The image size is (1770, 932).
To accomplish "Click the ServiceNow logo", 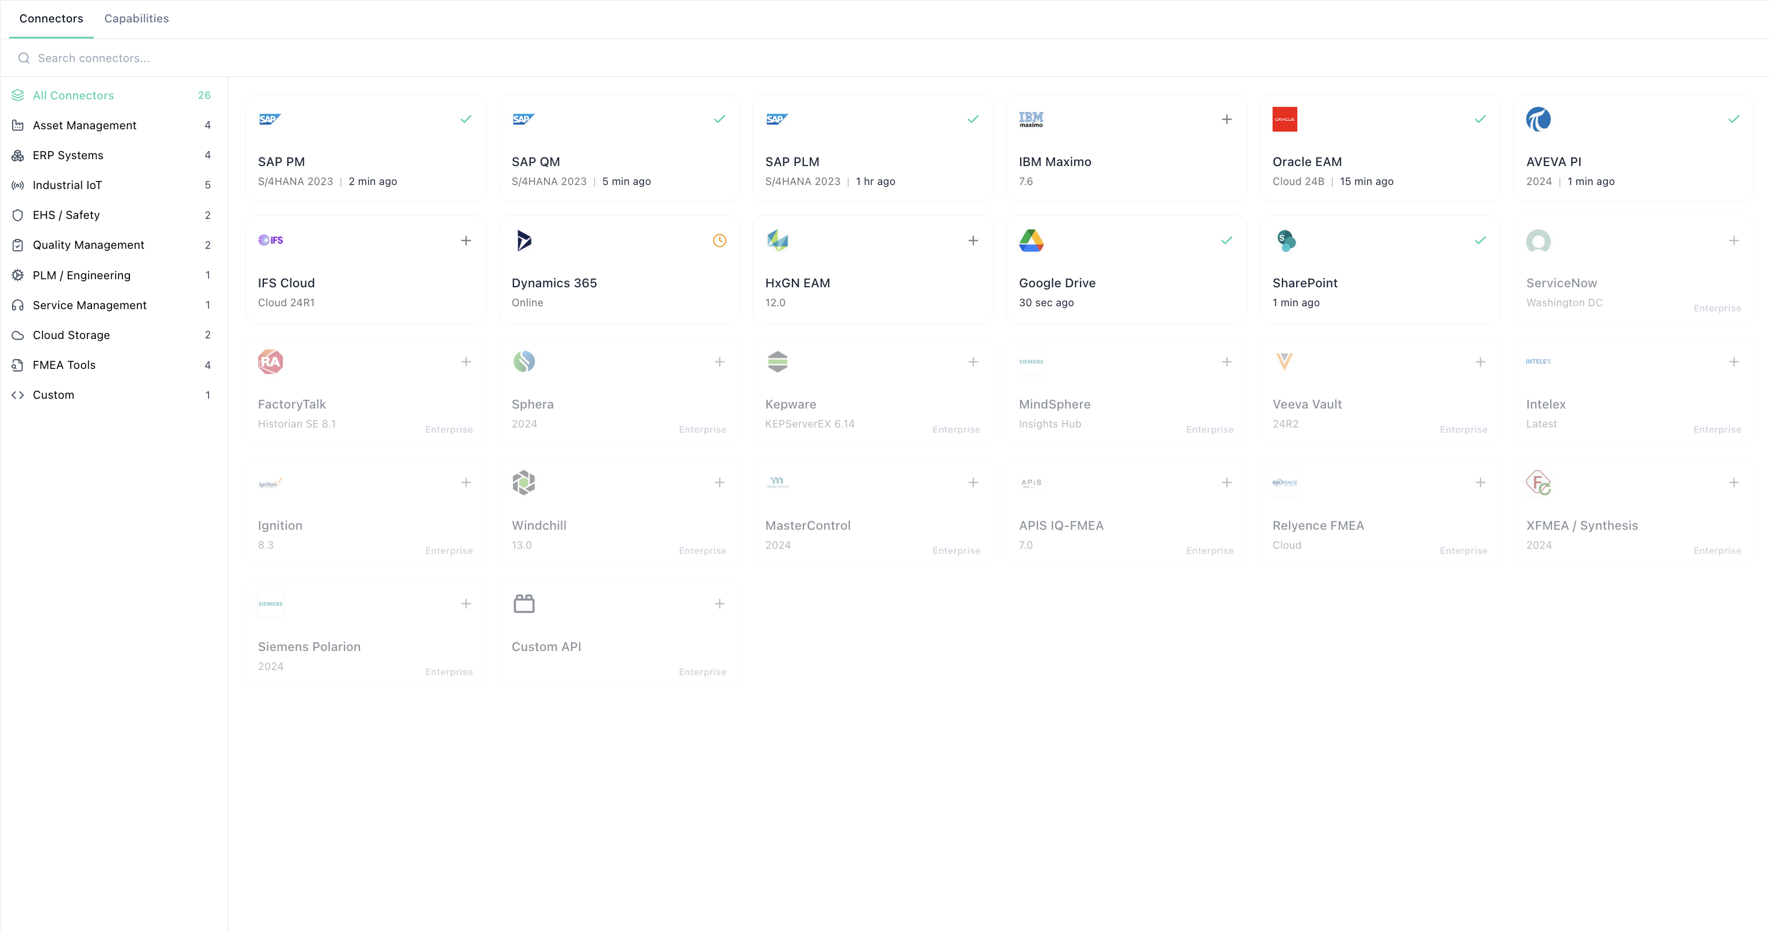I will (1538, 241).
